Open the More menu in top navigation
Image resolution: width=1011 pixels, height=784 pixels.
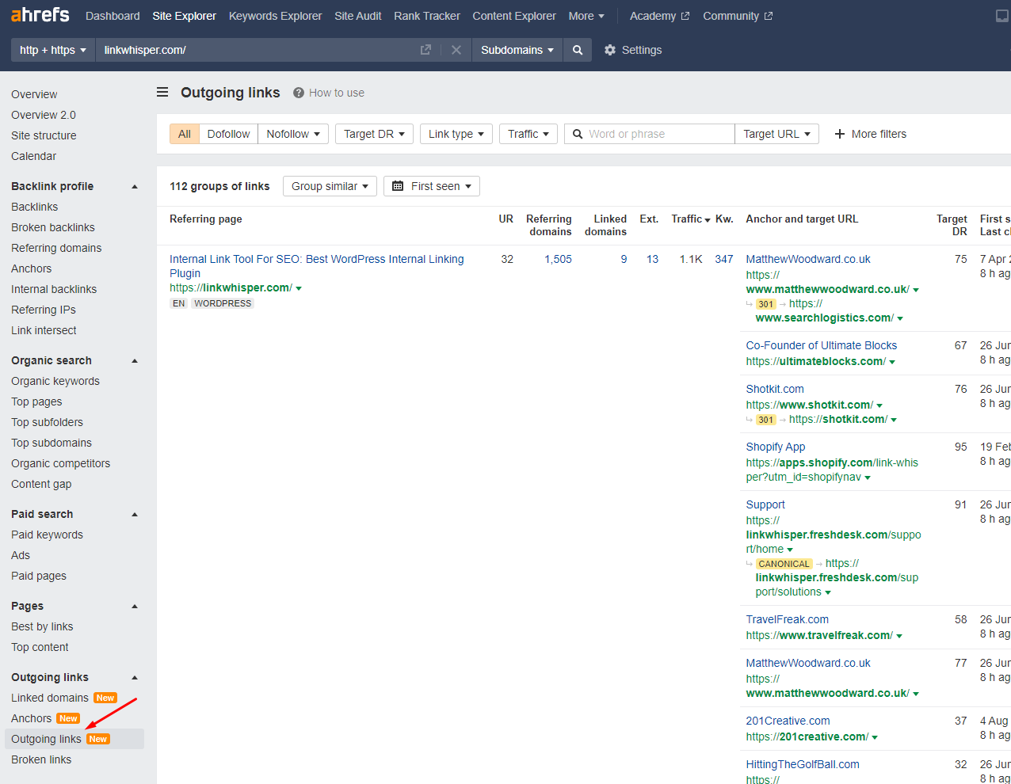tap(586, 15)
